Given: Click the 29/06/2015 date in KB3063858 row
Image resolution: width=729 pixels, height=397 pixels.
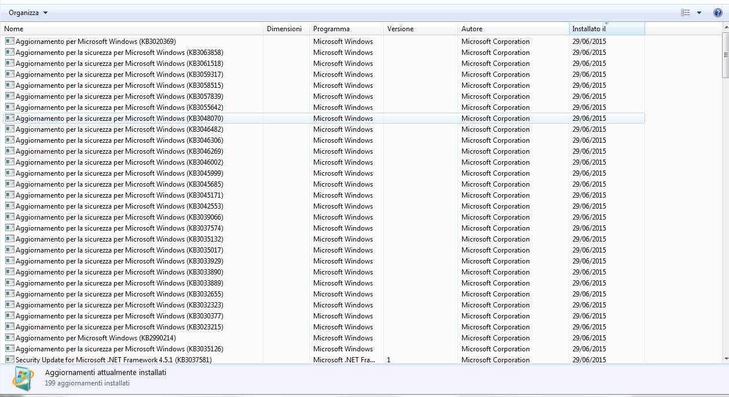Looking at the screenshot, I should point(589,53).
